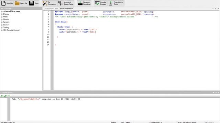The width and height of the screenshot is (220, 123).
Task: Click the red SourceFile002.c file link
Action: tap(30, 99)
